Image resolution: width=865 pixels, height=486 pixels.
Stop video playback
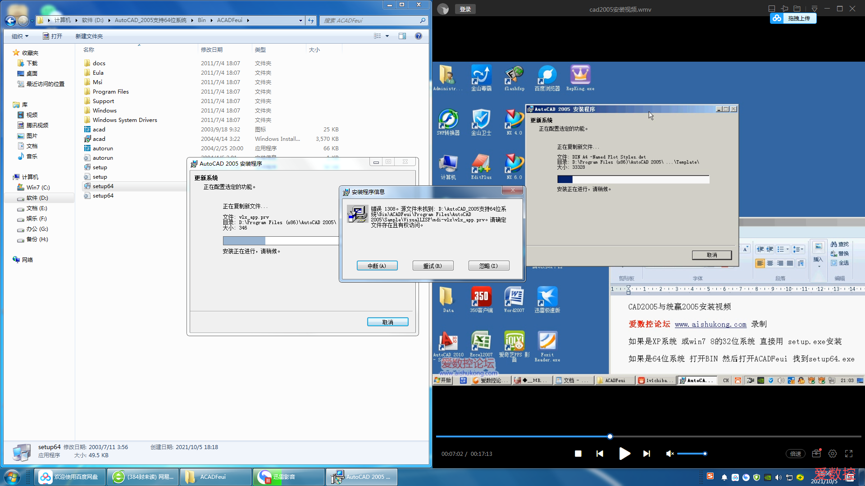pos(578,454)
